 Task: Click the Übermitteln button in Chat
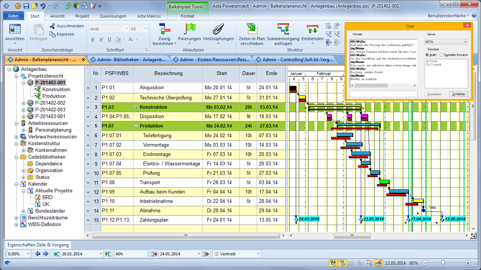point(434,94)
